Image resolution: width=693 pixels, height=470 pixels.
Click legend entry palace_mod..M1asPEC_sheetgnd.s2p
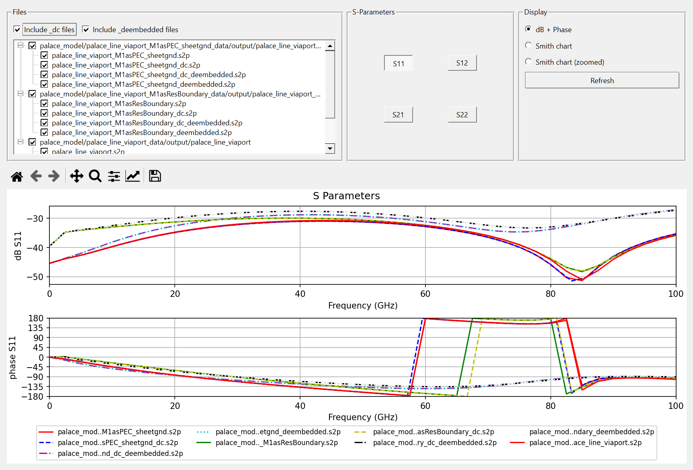point(110,432)
